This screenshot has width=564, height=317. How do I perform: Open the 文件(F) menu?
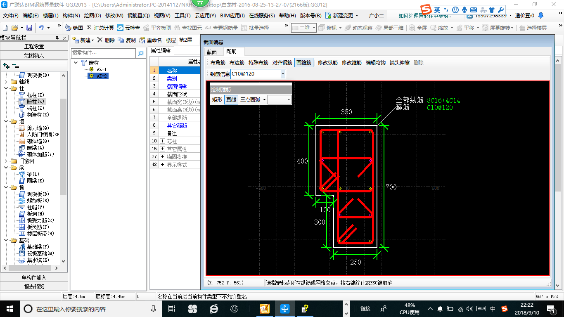[11, 16]
